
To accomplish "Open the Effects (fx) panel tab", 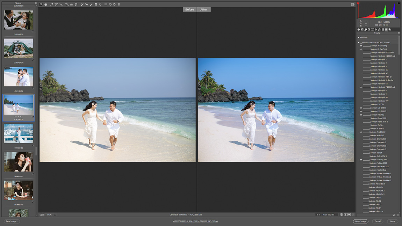I will pyautogui.click(x=379, y=30).
